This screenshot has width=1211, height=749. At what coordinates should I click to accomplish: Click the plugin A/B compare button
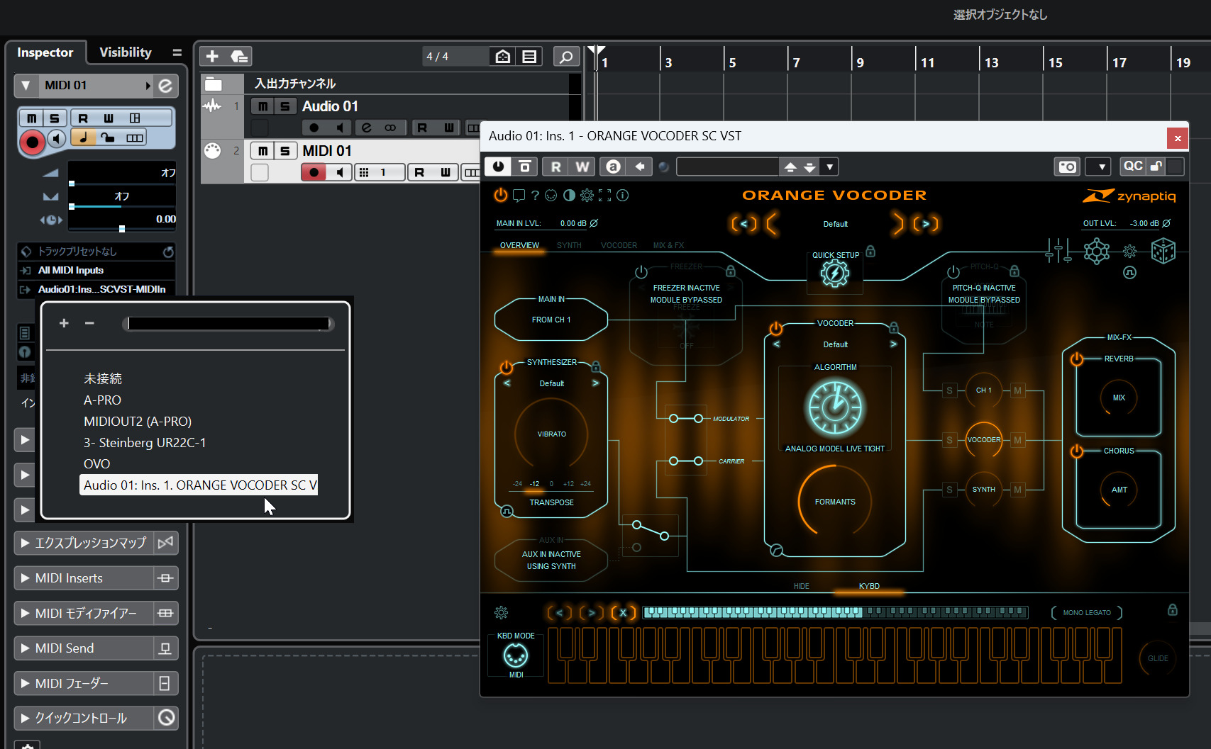pos(613,167)
